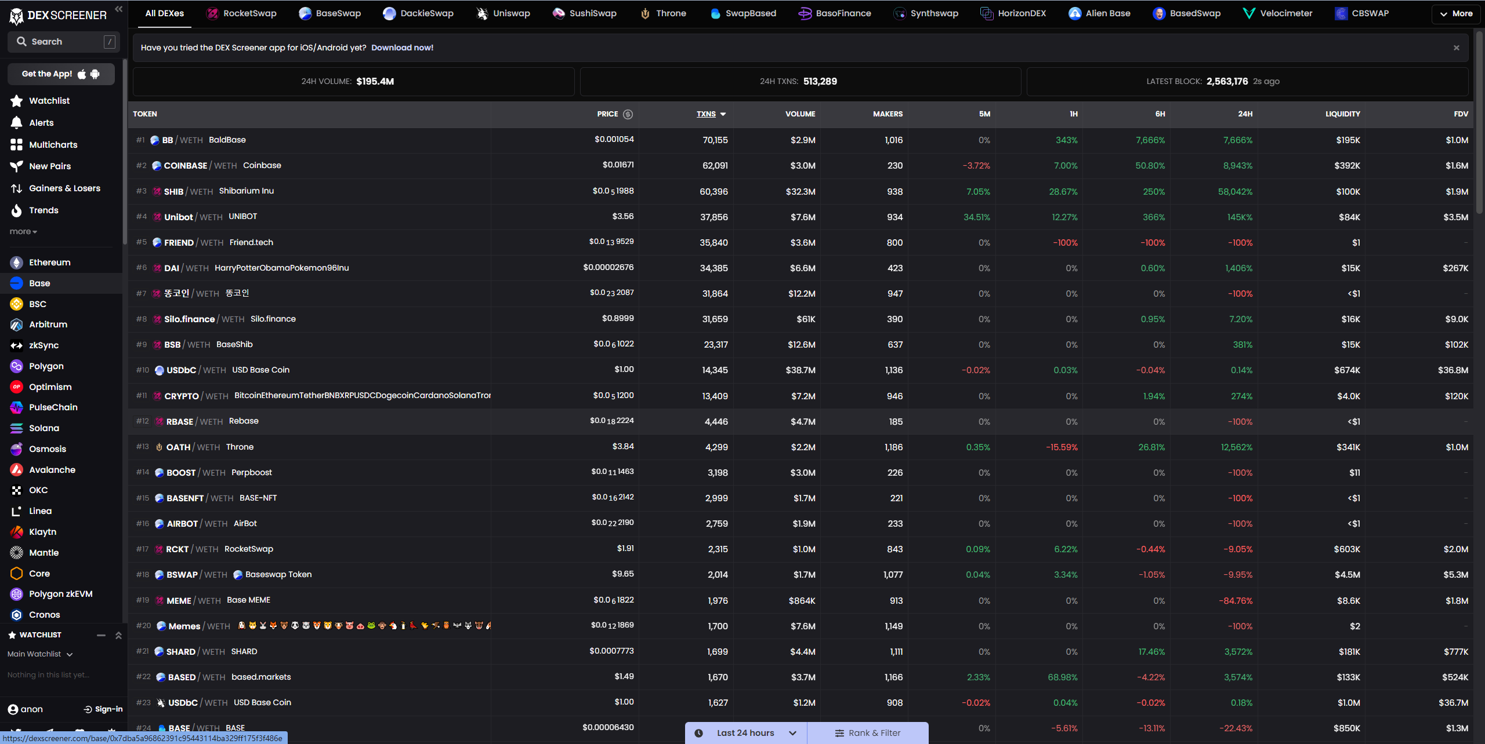Minimize the Watchlist panel with the dash
This screenshot has height=744, width=1485.
coord(102,635)
